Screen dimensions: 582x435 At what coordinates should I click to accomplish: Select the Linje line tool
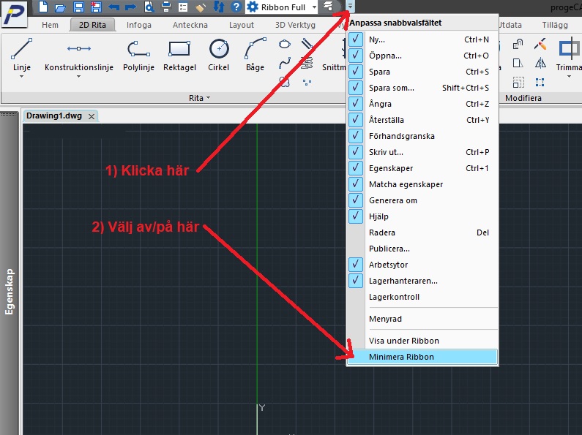coord(21,54)
